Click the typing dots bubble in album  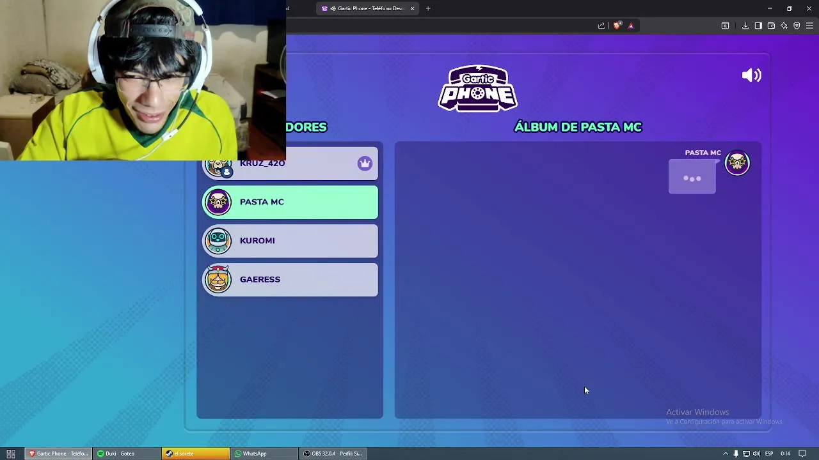pos(692,177)
